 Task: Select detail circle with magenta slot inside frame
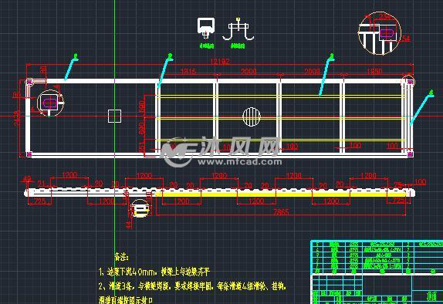(50, 103)
